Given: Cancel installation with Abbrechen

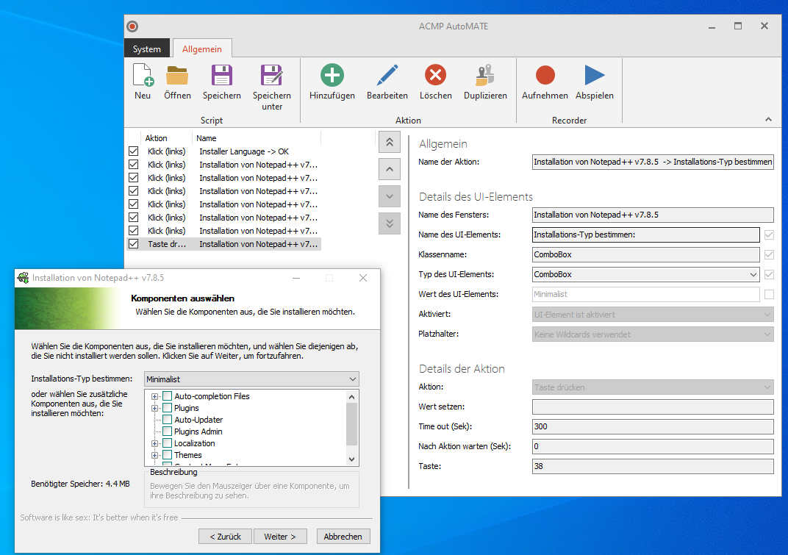Looking at the screenshot, I should pos(343,537).
